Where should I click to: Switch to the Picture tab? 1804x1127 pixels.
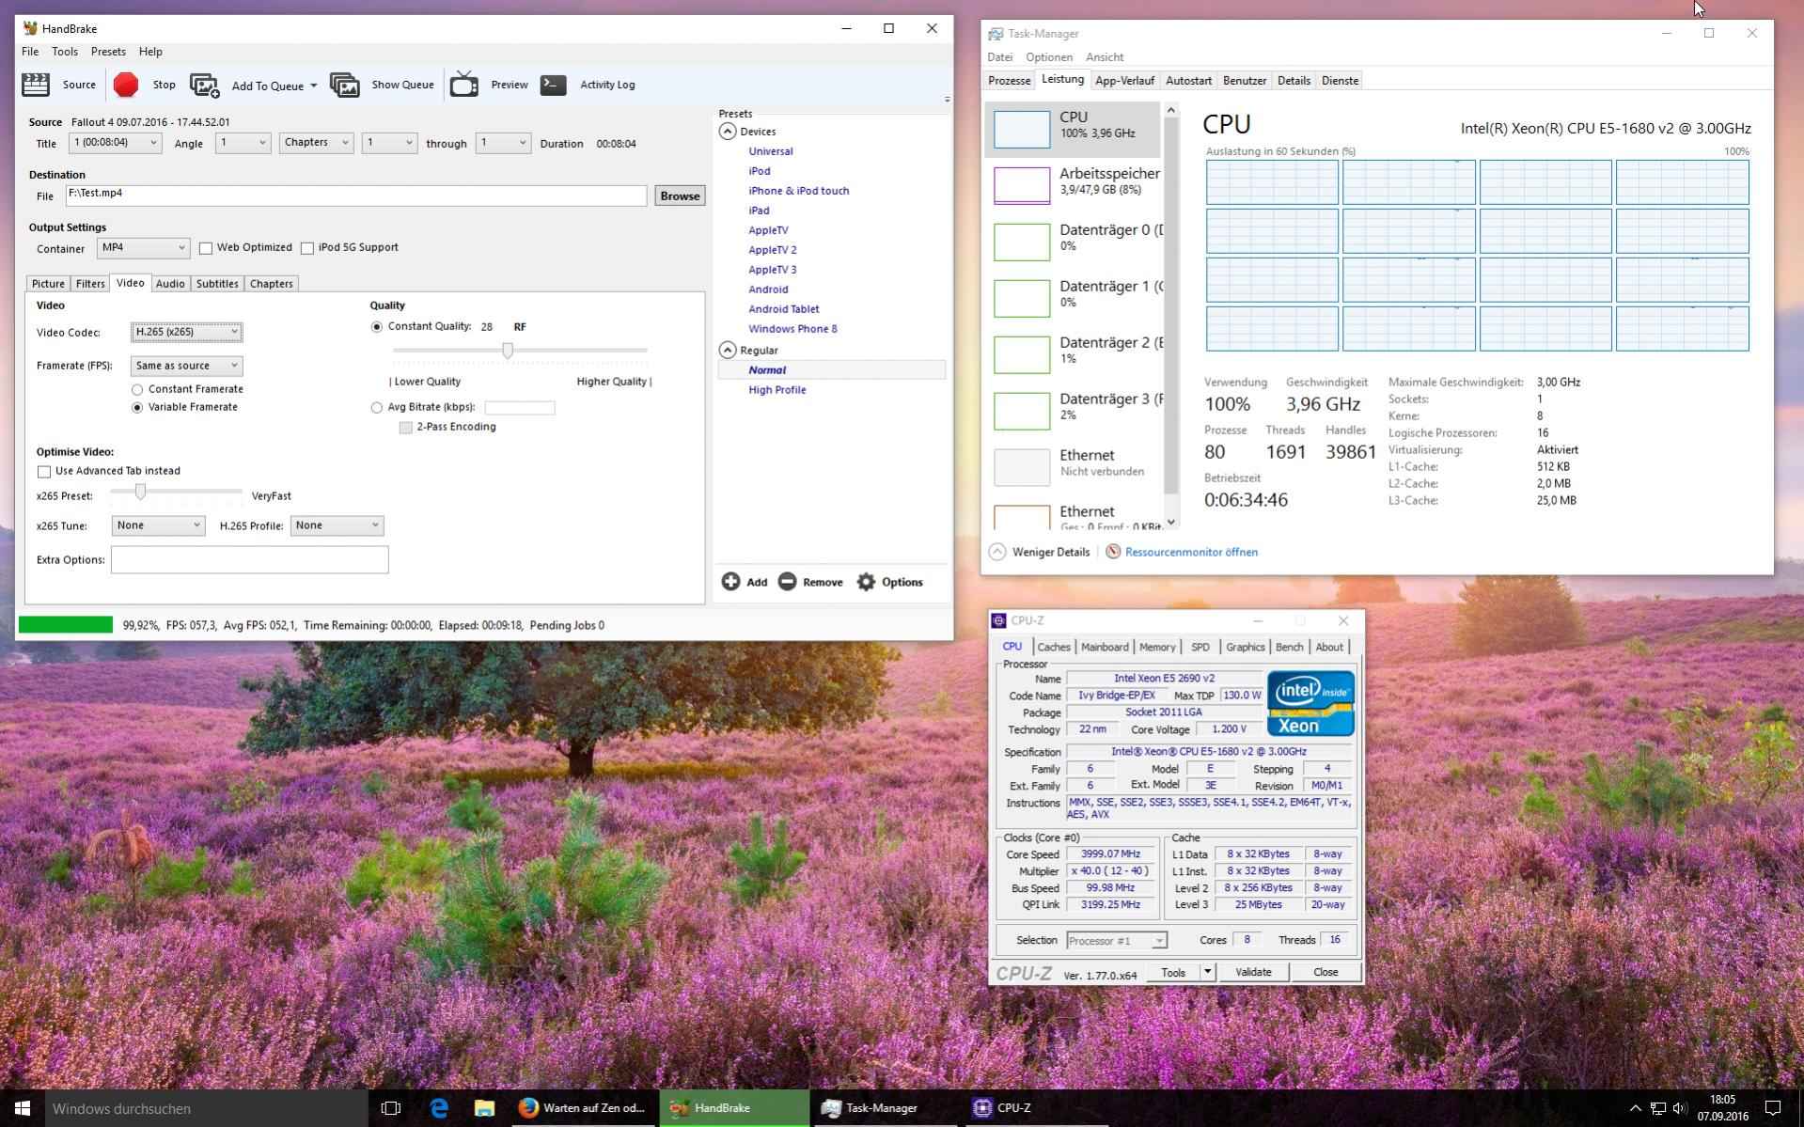[x=48, y=284]
